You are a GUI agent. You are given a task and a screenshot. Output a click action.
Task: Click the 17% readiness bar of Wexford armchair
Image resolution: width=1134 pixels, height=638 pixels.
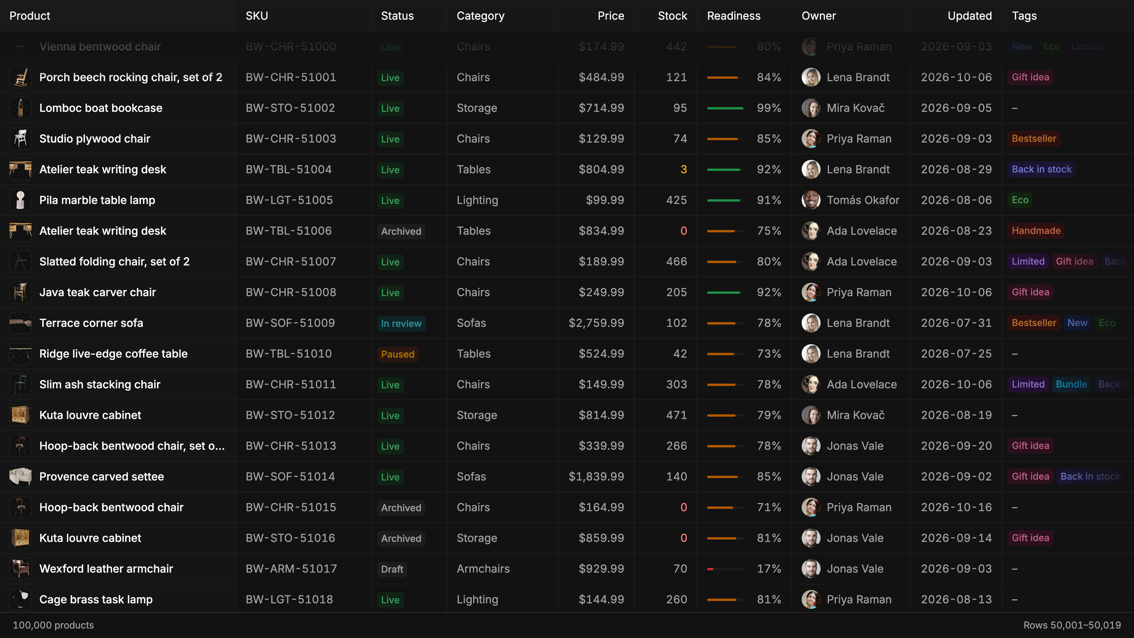(x=724, y=569)
